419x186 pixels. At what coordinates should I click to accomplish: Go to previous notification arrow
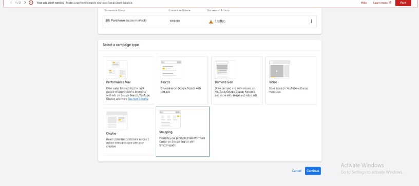tap(11, 3)
